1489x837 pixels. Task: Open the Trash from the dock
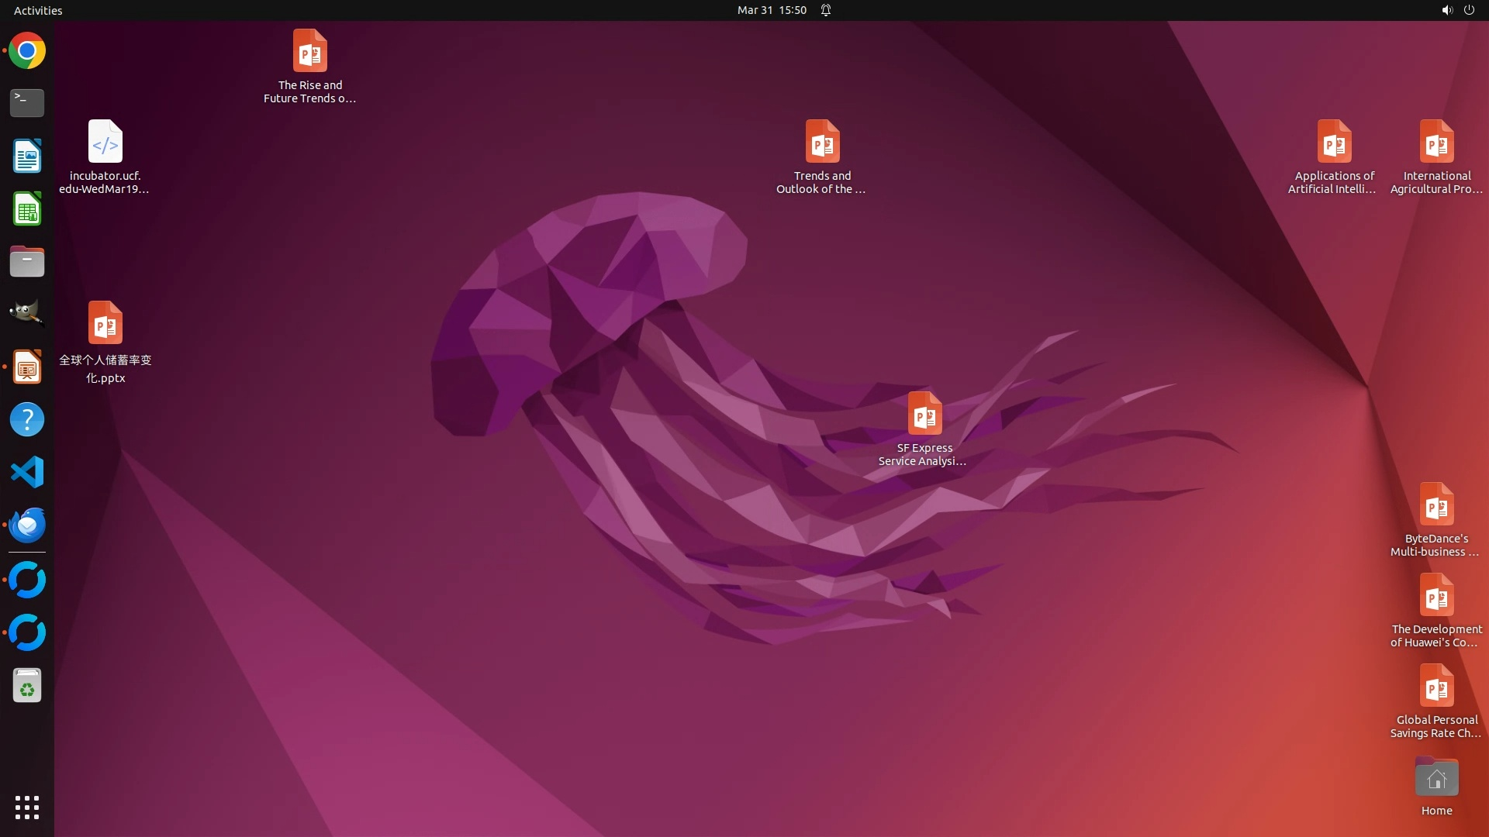pyautogui.click(x=27, y=686)
